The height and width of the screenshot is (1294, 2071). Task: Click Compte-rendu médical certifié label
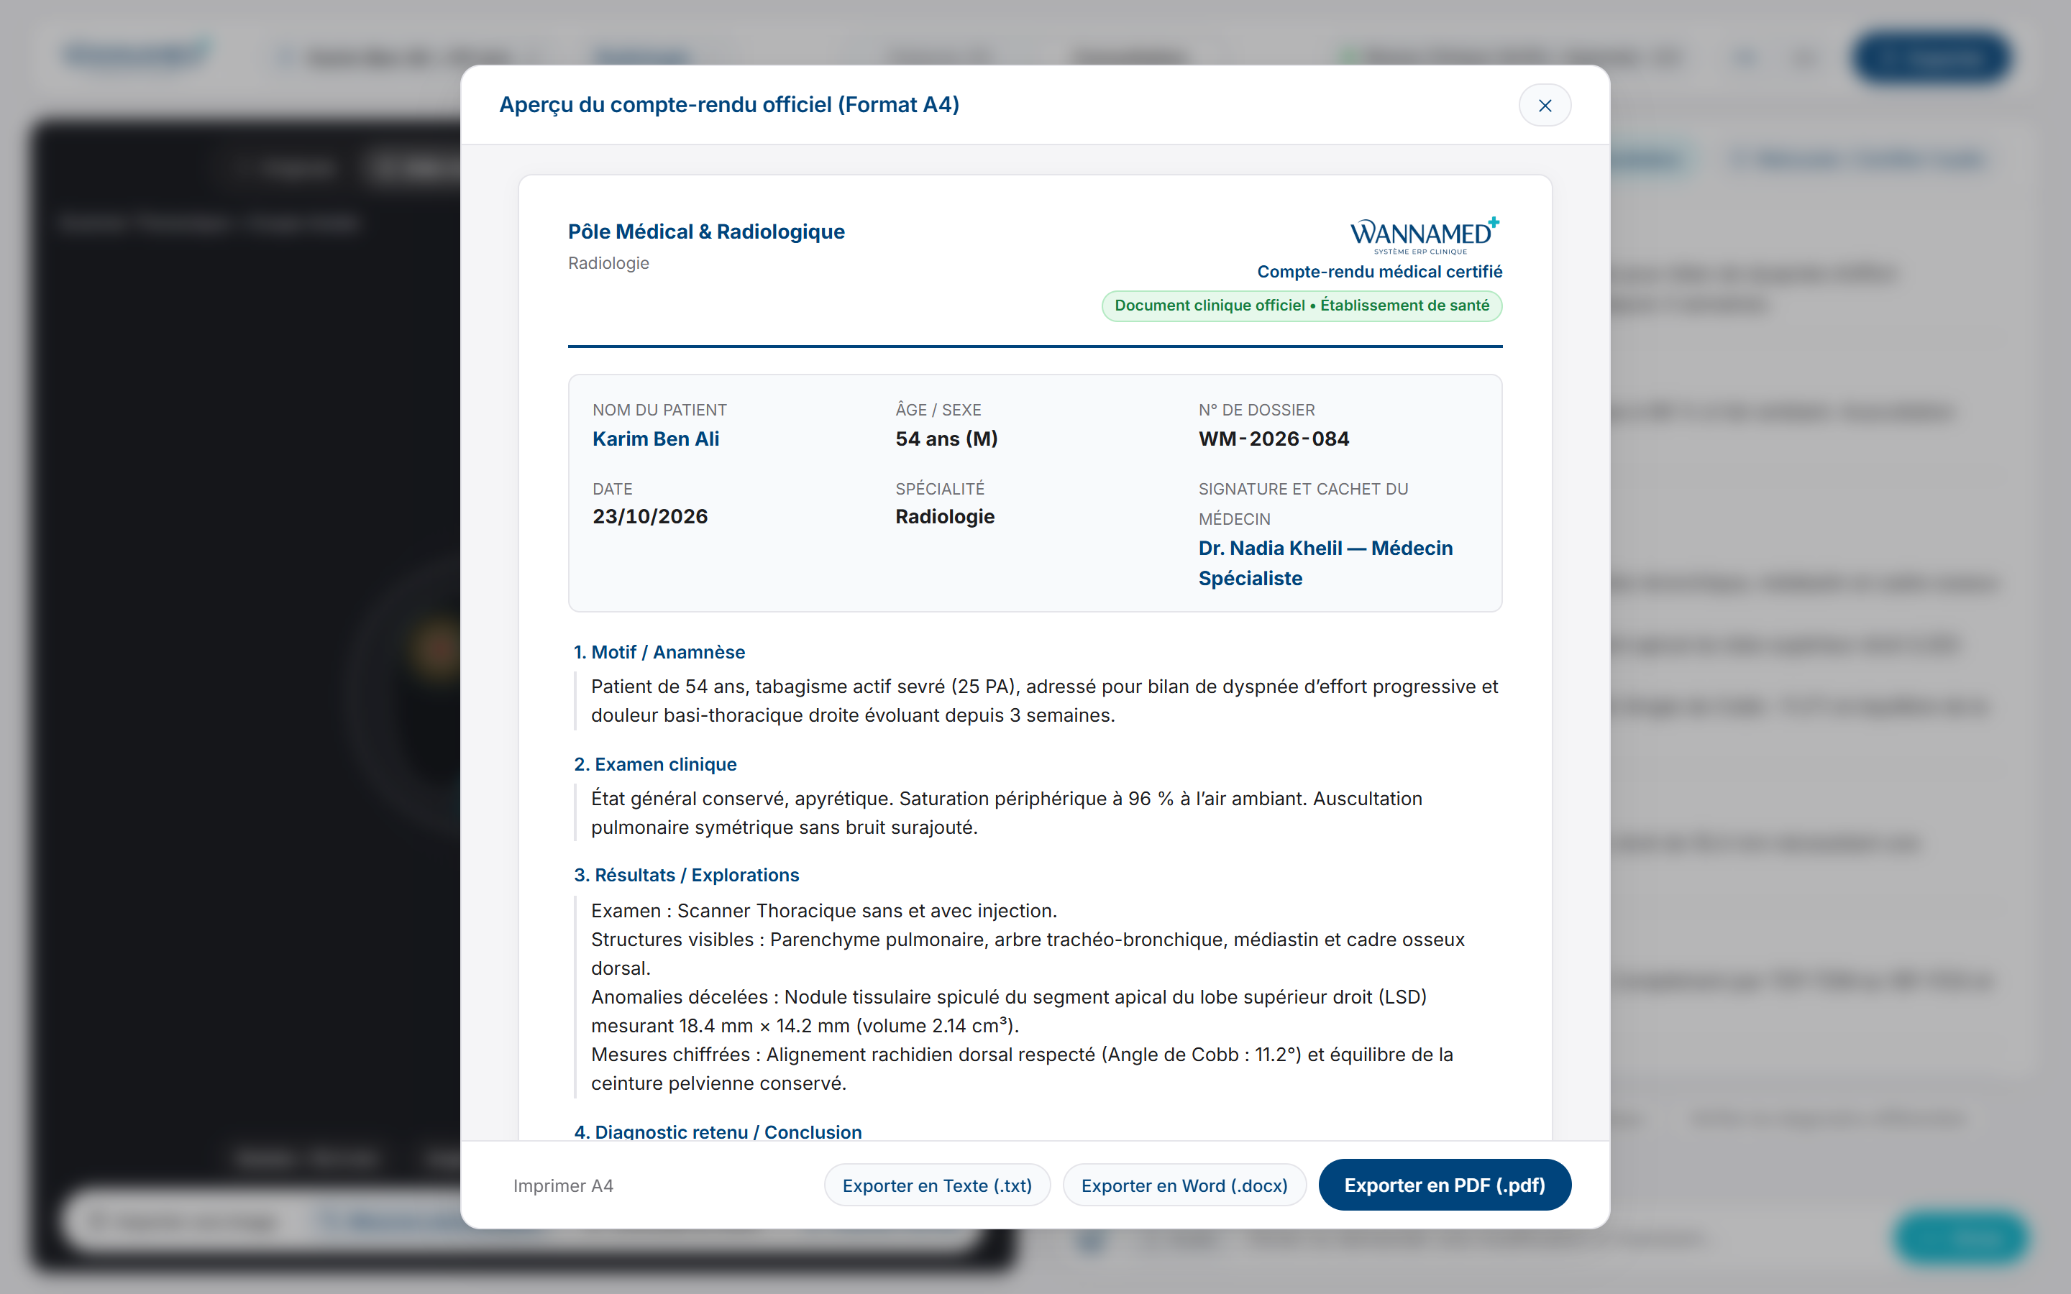tap(1379, 271)
